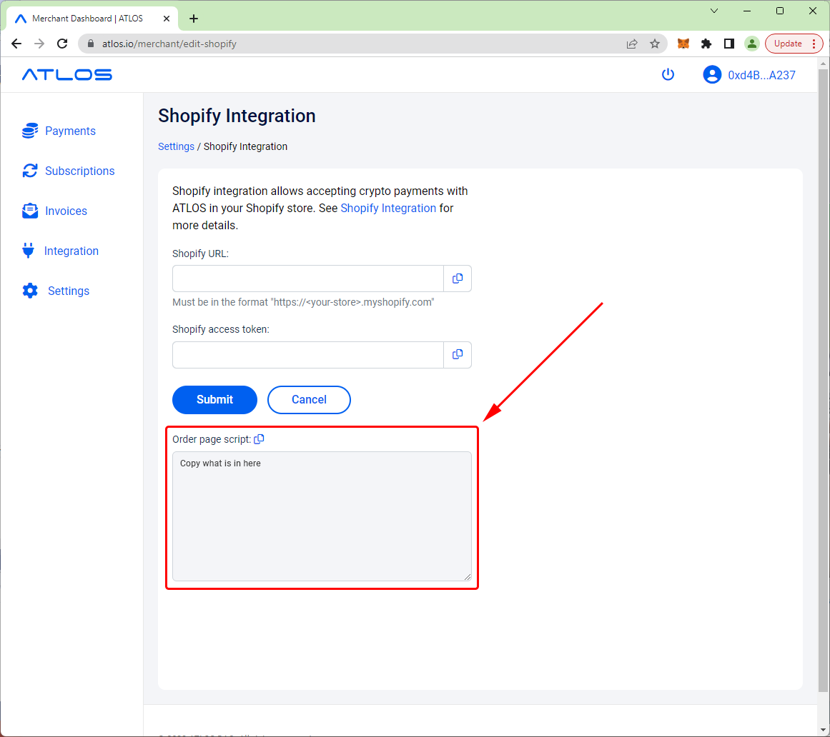Focus the Shopify URL input field
This screenshot has width=830, height=737.
308,279
